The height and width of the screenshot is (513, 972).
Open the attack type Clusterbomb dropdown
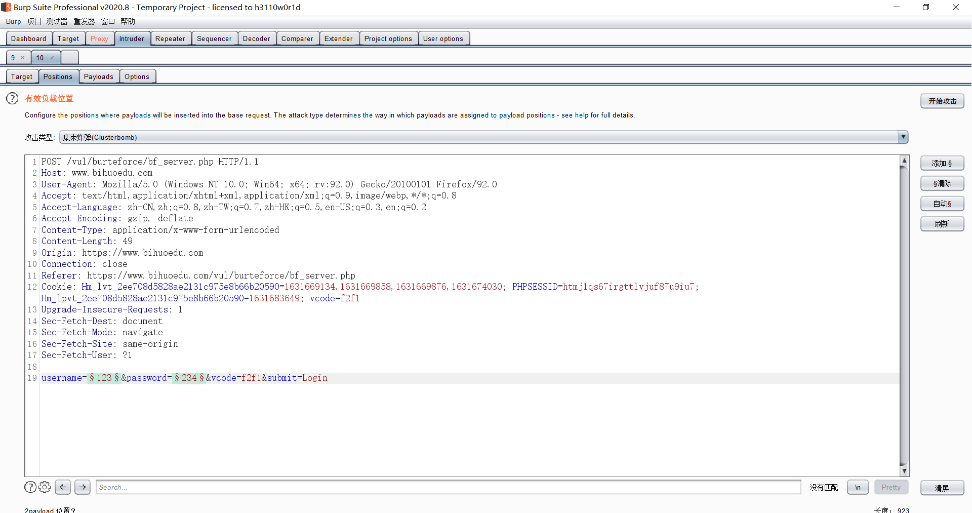483,137
